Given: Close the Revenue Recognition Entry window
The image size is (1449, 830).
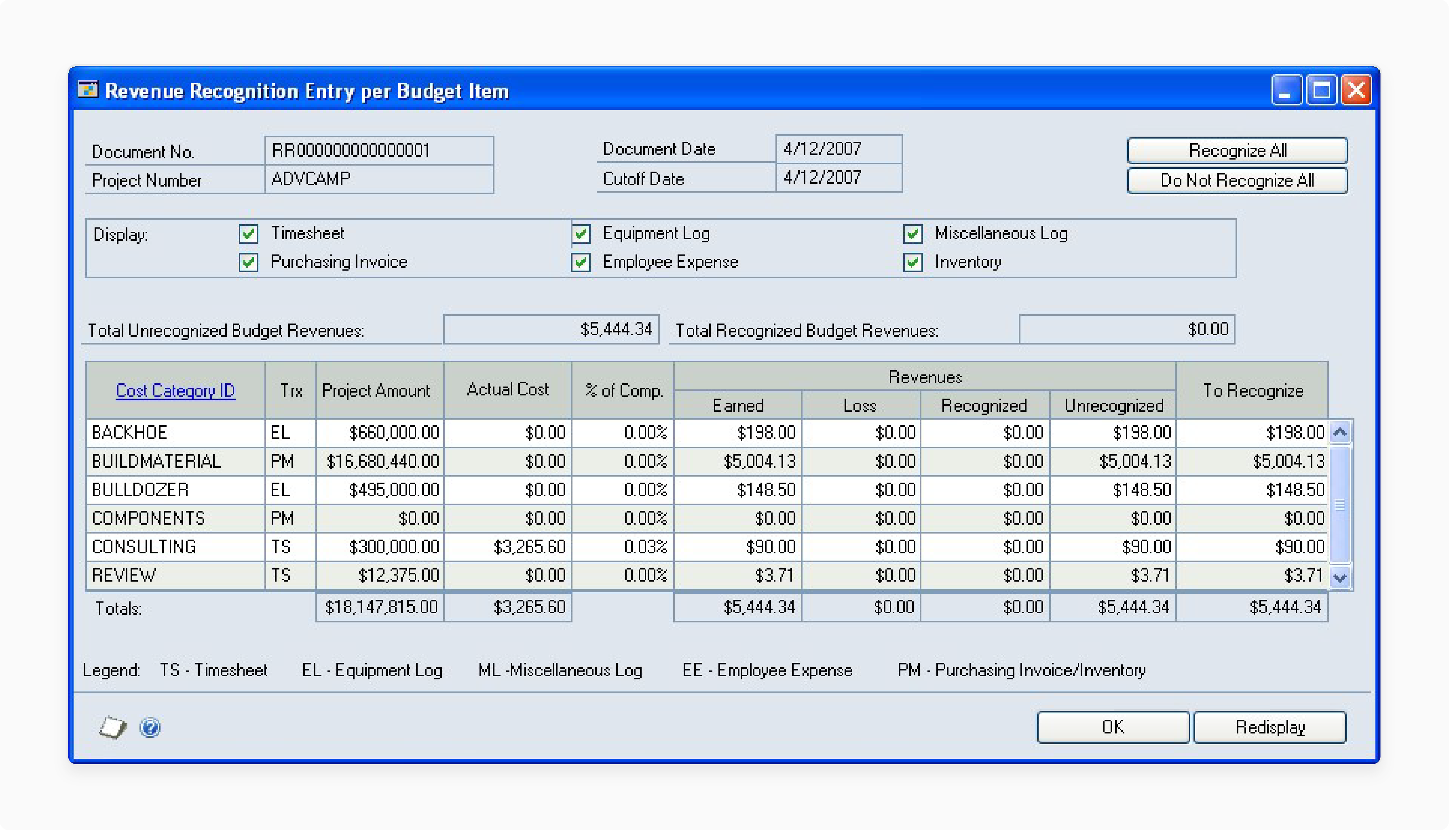Looking at the screenshot, I should [1356, 90].
